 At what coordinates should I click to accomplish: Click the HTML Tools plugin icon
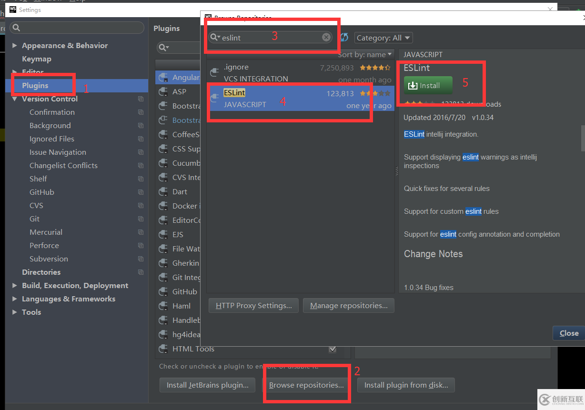tap(163, 349)
